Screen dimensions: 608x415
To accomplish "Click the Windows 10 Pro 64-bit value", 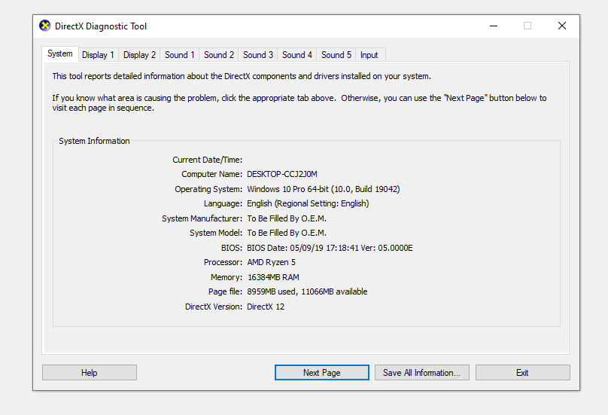I will coord(324,189).
